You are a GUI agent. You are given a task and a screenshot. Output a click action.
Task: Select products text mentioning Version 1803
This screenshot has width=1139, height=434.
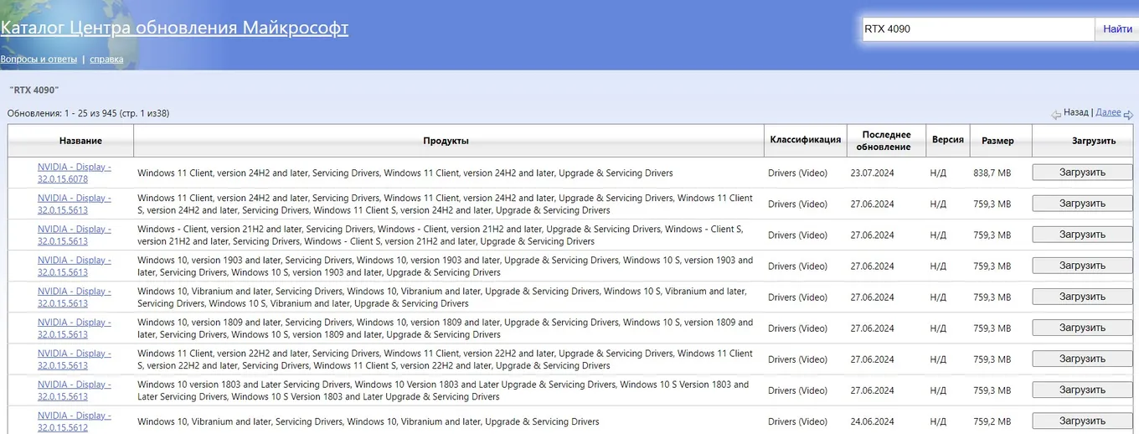point(444,390)
